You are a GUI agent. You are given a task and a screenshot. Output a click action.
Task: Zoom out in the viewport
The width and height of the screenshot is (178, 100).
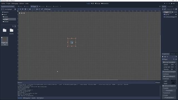[19, 13]
